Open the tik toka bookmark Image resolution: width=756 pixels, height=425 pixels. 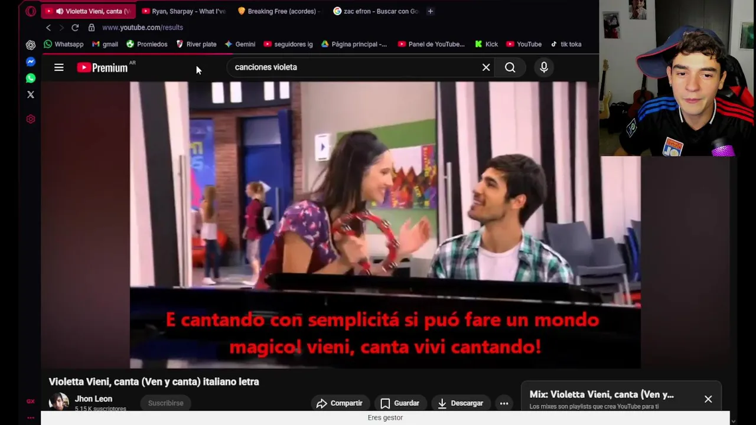pyautogui.click(x=566, y=44)
